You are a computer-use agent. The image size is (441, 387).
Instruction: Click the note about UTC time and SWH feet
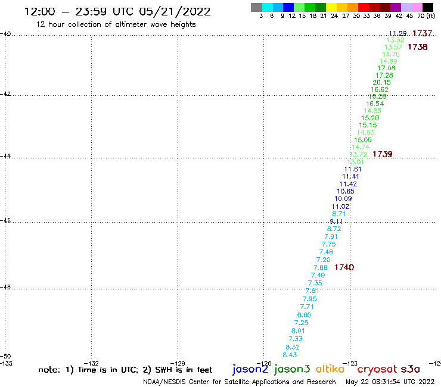(x=125, y=370)
